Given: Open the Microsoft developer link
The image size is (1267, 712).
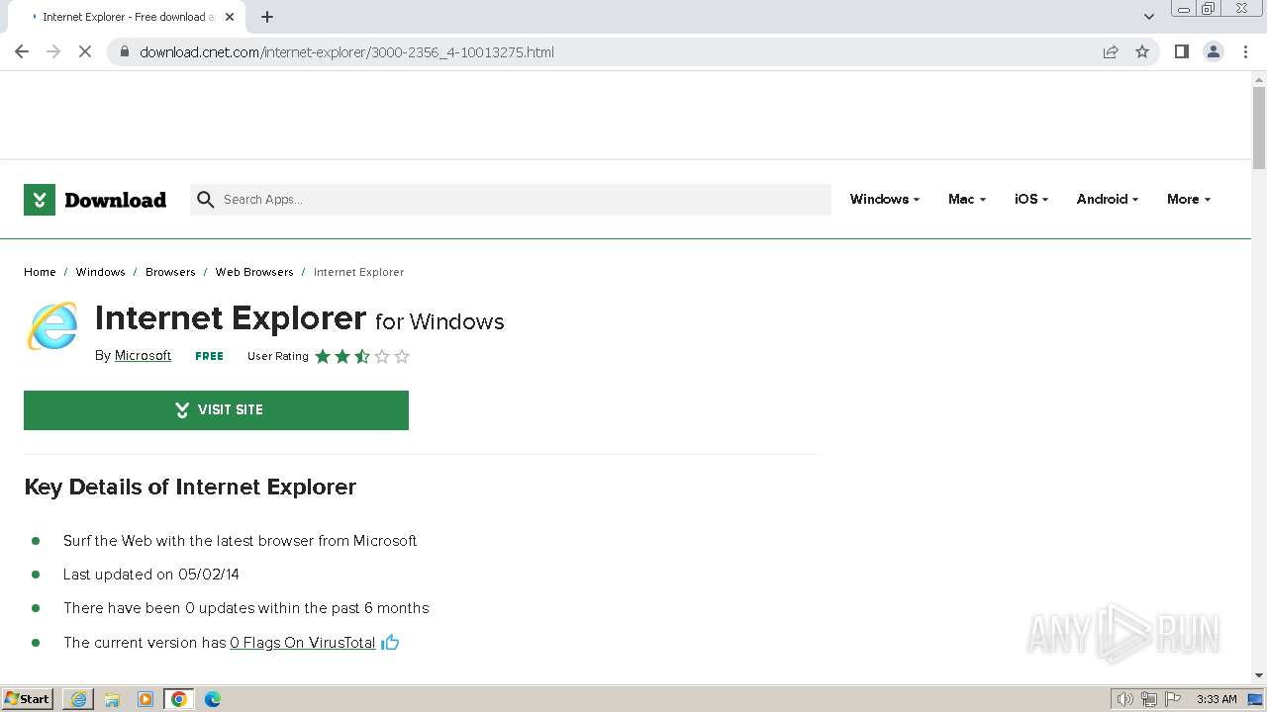Looking at the screenshot, I should click(143, 355).
